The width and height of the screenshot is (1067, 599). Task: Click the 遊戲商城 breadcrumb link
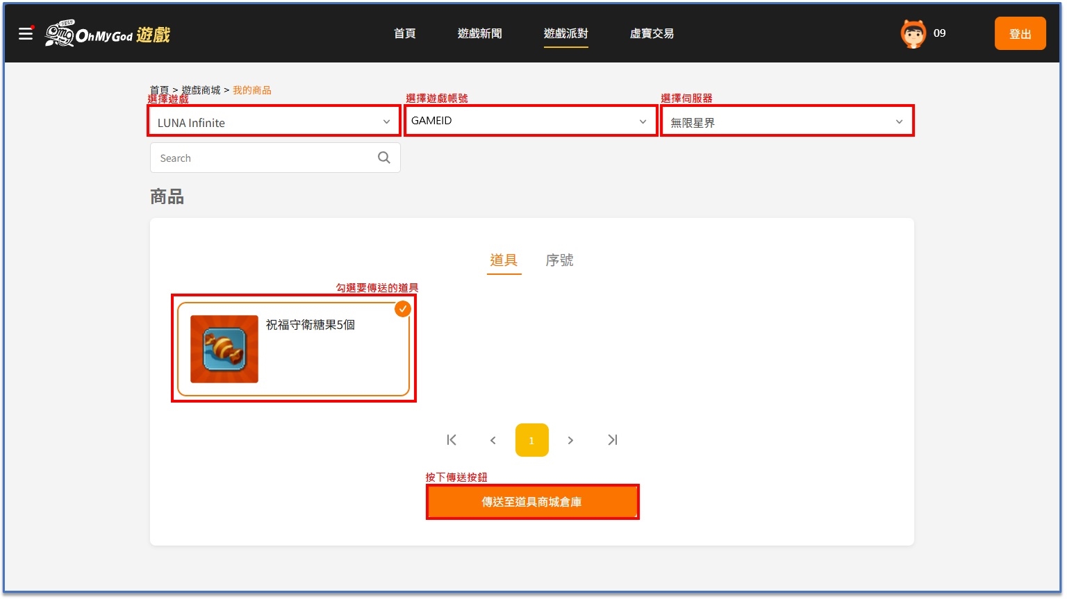[x=201, y=90]
